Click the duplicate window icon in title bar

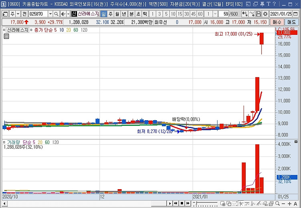pos(255,4)
